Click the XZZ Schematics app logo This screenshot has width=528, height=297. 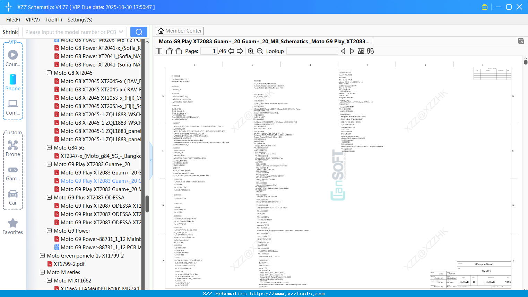[9, 7]
